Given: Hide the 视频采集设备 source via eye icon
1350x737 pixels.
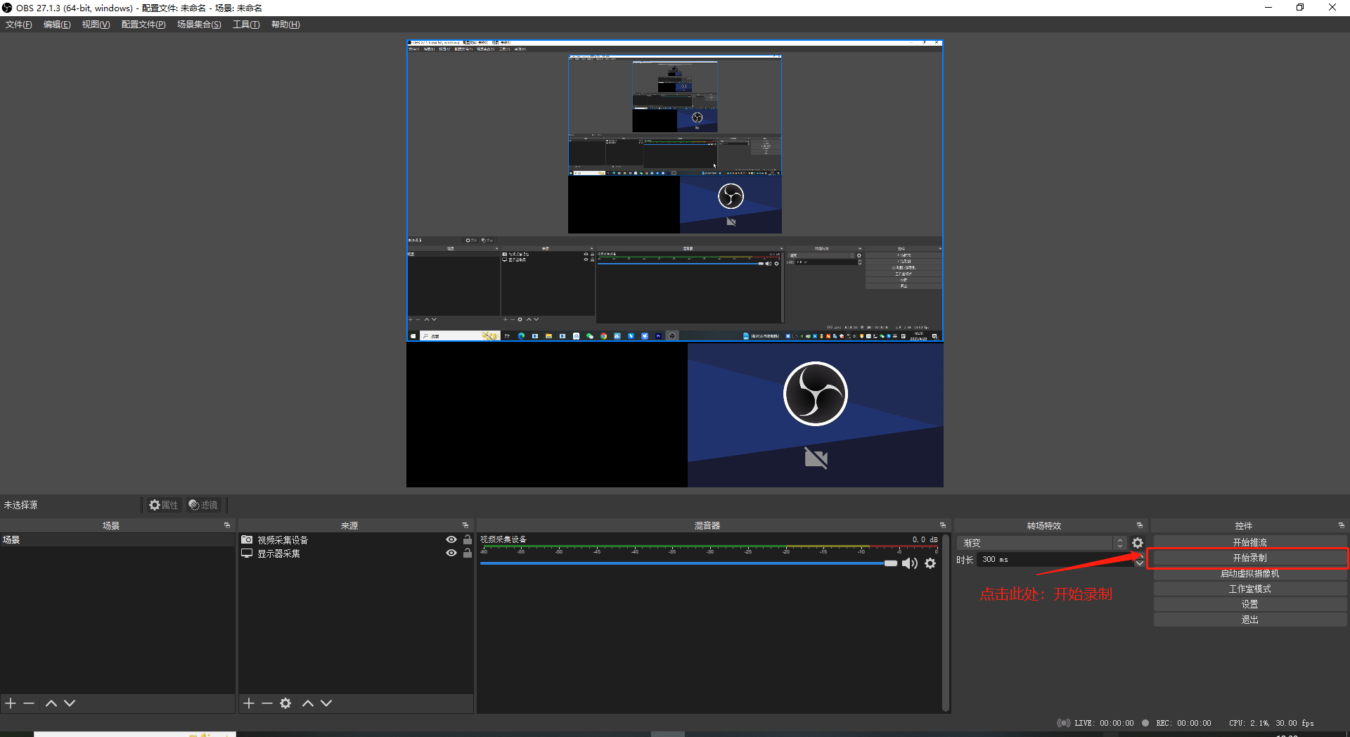Looking at the screenshot, I should 451,539.
